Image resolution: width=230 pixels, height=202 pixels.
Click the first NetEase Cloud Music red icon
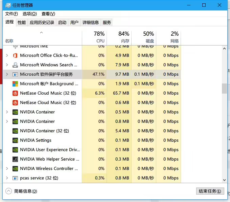pos(15,93)
